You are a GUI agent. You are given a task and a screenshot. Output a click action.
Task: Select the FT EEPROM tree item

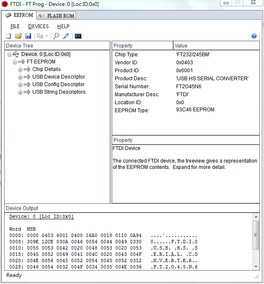tap(41, 62)
